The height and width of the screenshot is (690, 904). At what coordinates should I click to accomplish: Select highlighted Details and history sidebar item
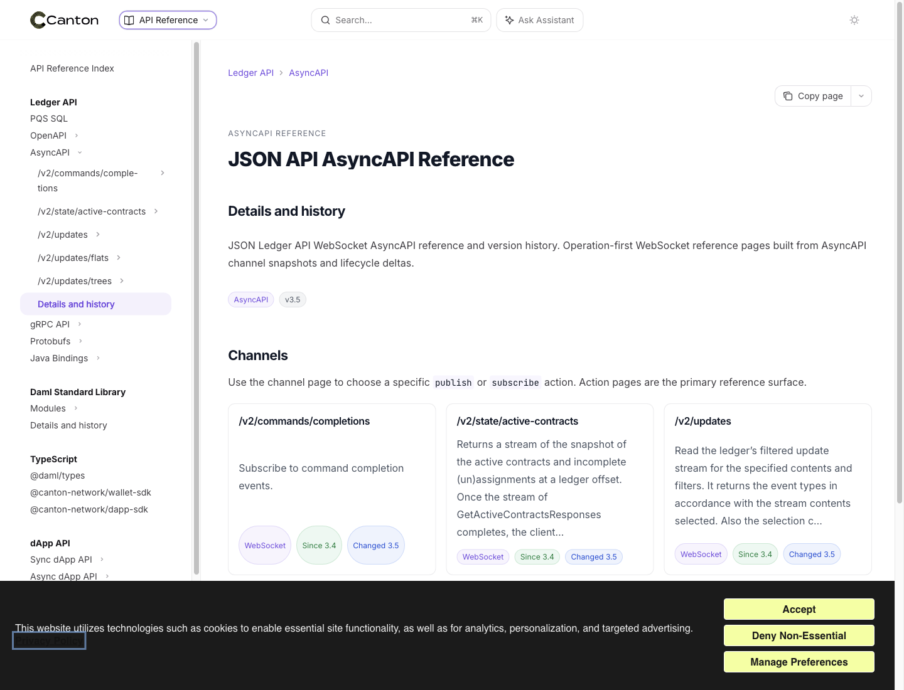(95, 304)
